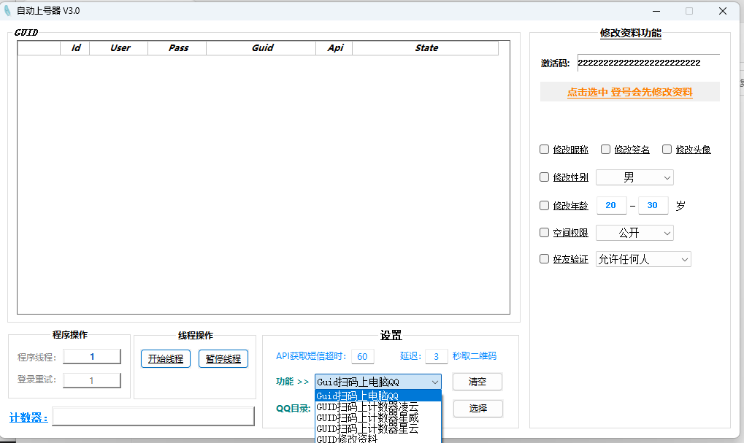Click the orange 点击选中 登号会先修改资料 link
The width and height of the screenshot is (744, 443).
629,93
